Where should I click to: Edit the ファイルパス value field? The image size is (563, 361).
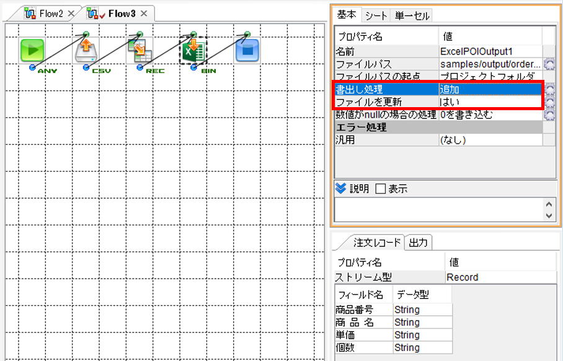coord(490,64)
